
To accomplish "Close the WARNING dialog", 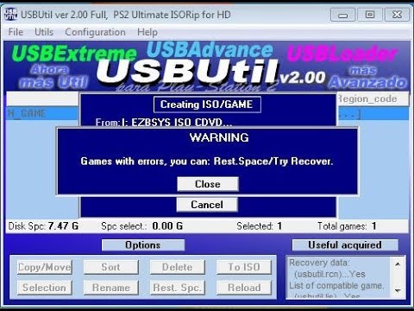I will point(208,184).
